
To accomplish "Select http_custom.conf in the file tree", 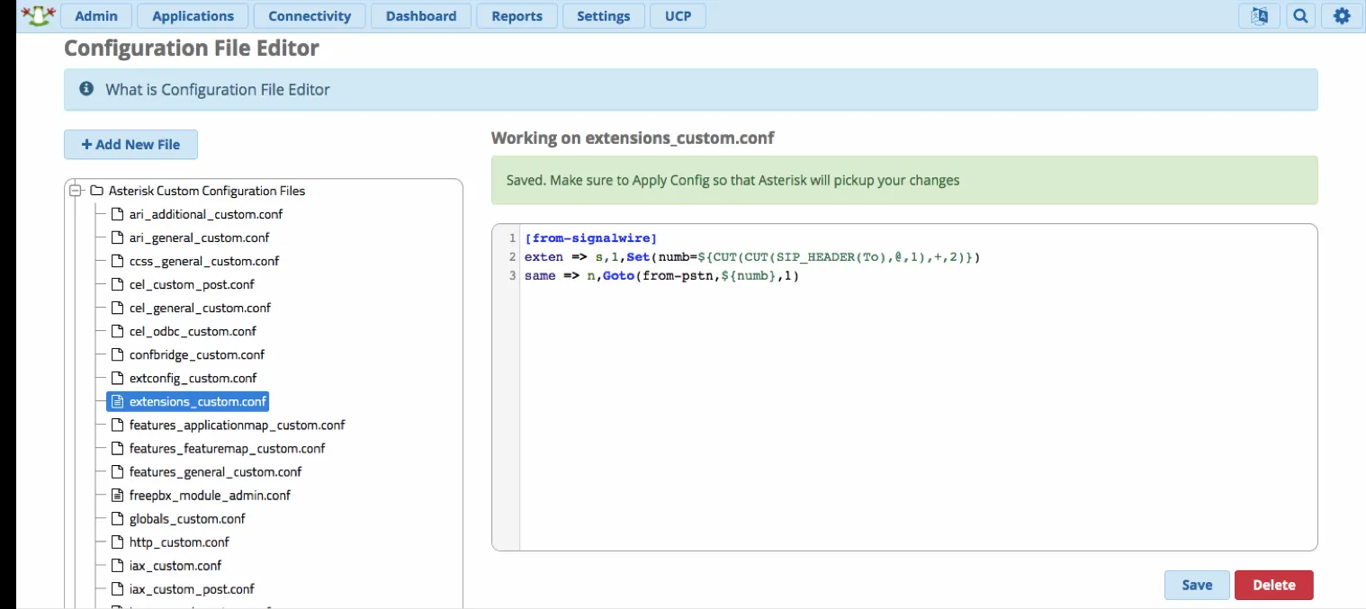I will 178,542.
